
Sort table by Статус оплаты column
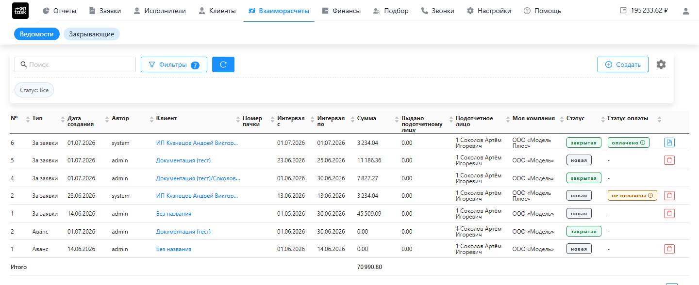click(659, 119)
